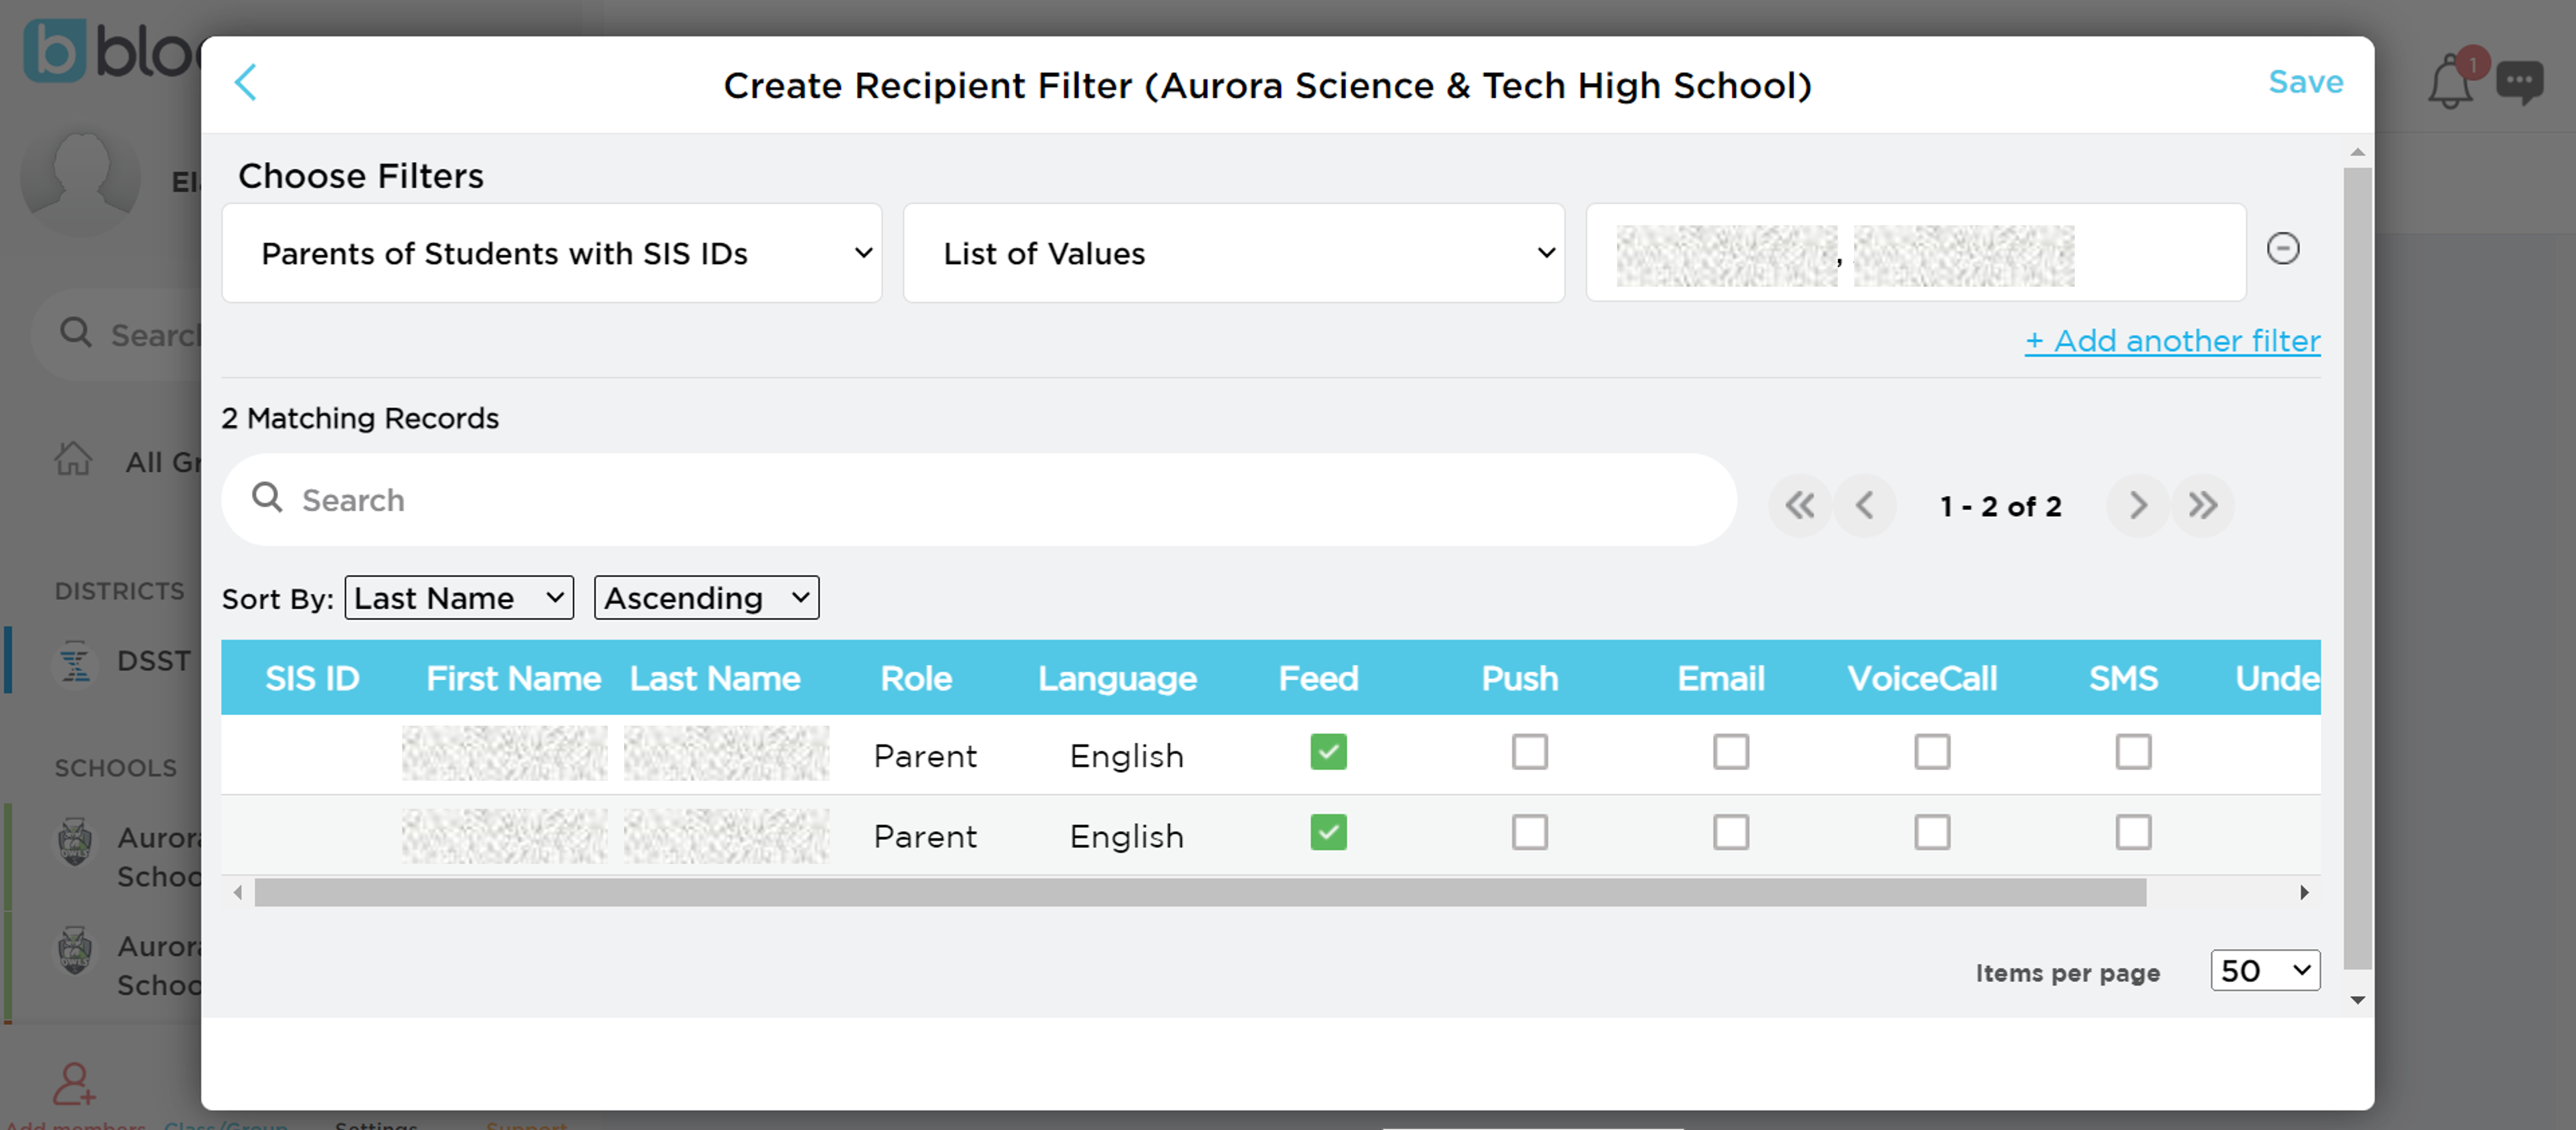
Task: Click the second Aurora school owl icon
Action: click(75, 950)
